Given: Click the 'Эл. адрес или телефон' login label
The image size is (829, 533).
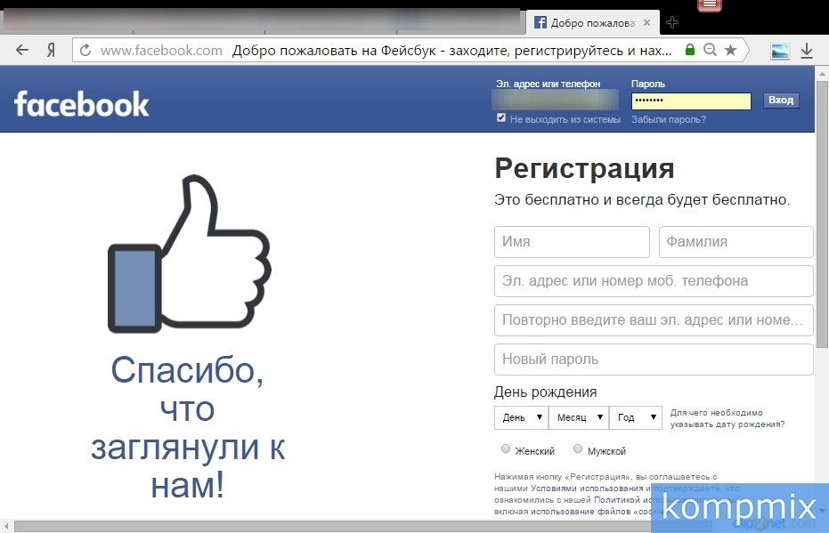Looking at the screenshot, I should 548,84.
